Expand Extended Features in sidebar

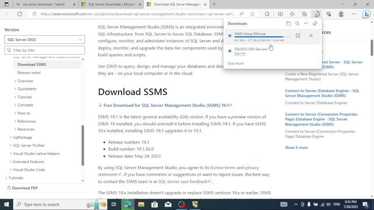[x=29, y=162]
